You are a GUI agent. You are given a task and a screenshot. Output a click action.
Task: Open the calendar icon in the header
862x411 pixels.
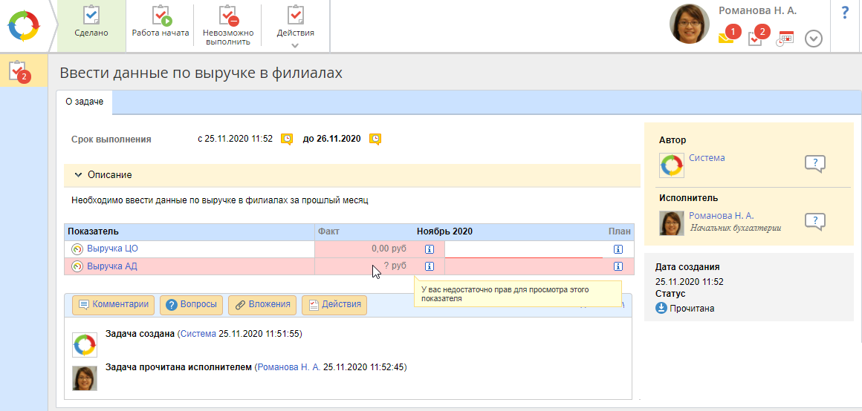785,39
